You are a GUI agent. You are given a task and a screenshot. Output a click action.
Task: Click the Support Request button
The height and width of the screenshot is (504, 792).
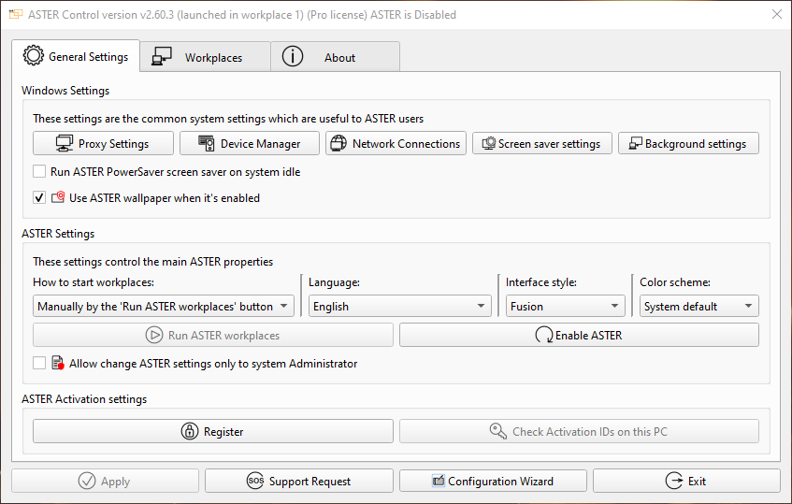coord(299,481)
